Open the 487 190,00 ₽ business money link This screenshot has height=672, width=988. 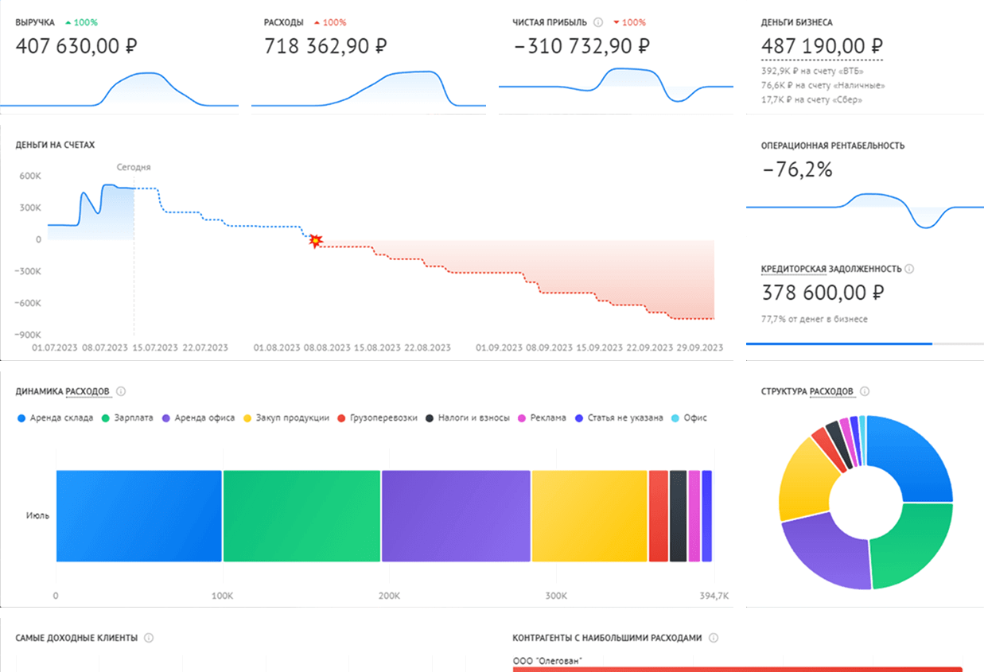pyautogui.click(x=822, y=47)
